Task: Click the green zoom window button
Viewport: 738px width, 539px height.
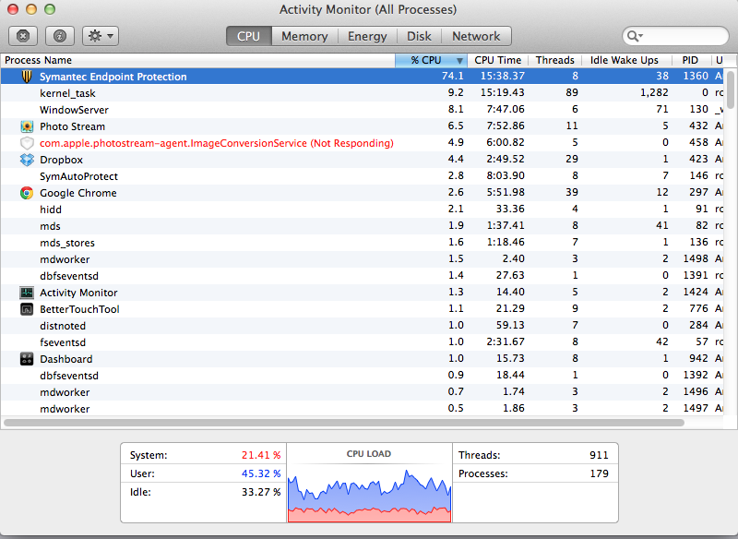Action: pos(50,9)
